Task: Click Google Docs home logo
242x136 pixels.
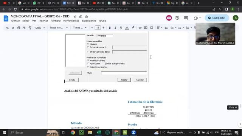Action: 6,19
